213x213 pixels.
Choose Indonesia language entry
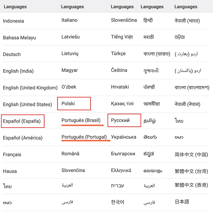pos(14,21)
